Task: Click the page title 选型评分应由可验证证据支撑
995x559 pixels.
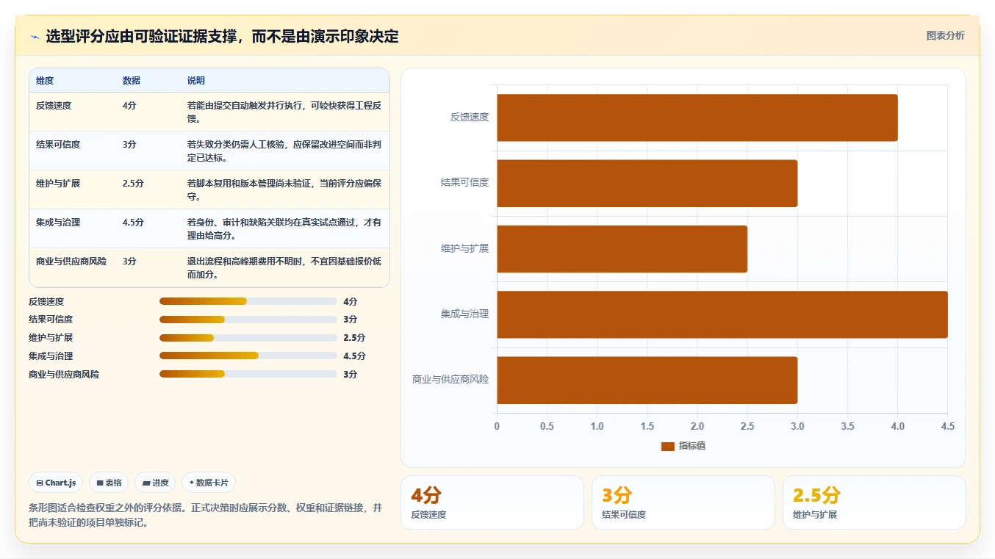Action: 222,37
